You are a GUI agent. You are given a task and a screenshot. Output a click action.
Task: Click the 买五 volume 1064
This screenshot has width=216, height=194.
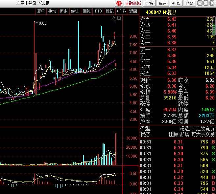209,73
